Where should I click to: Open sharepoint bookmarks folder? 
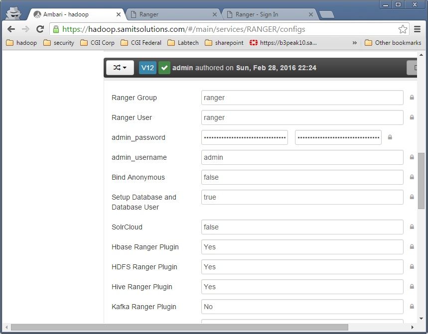point(224,43)
